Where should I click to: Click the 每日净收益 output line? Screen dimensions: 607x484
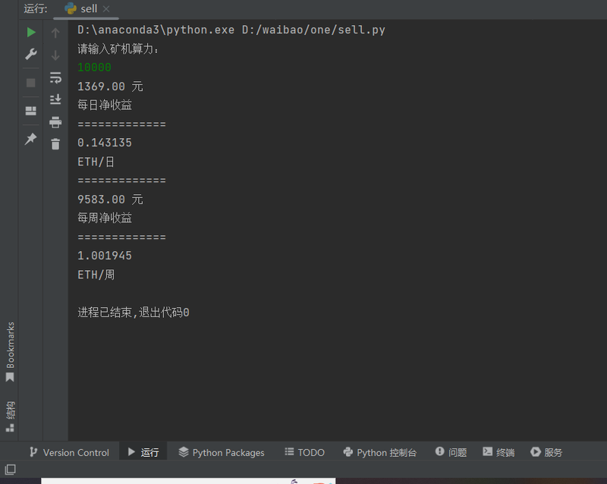tap(105, 105)
